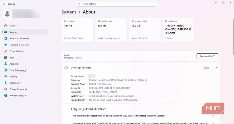Click the back arrow in Settings
Screen dimensions: 234x124
4,4
